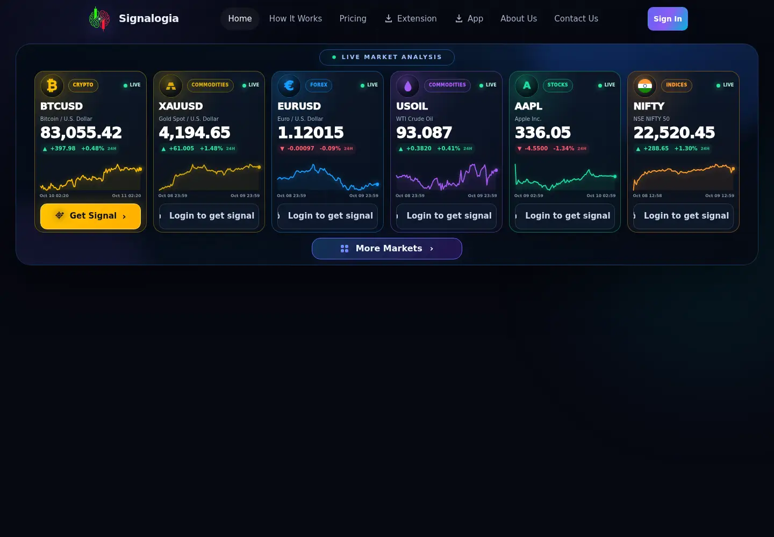Viewport: 774px width, 537px height.
Task: Open the About Us page
Action: click(x=519, y=19)
